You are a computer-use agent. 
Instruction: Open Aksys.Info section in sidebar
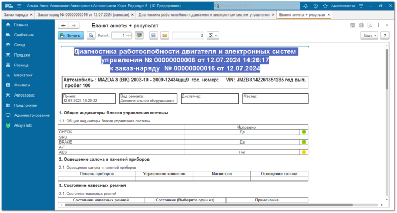click(x=23, y=125)
